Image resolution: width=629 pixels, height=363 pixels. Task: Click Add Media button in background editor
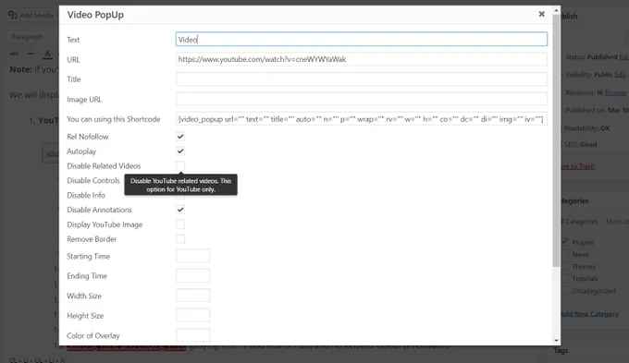pyautogui.click(x=31, y=15)
